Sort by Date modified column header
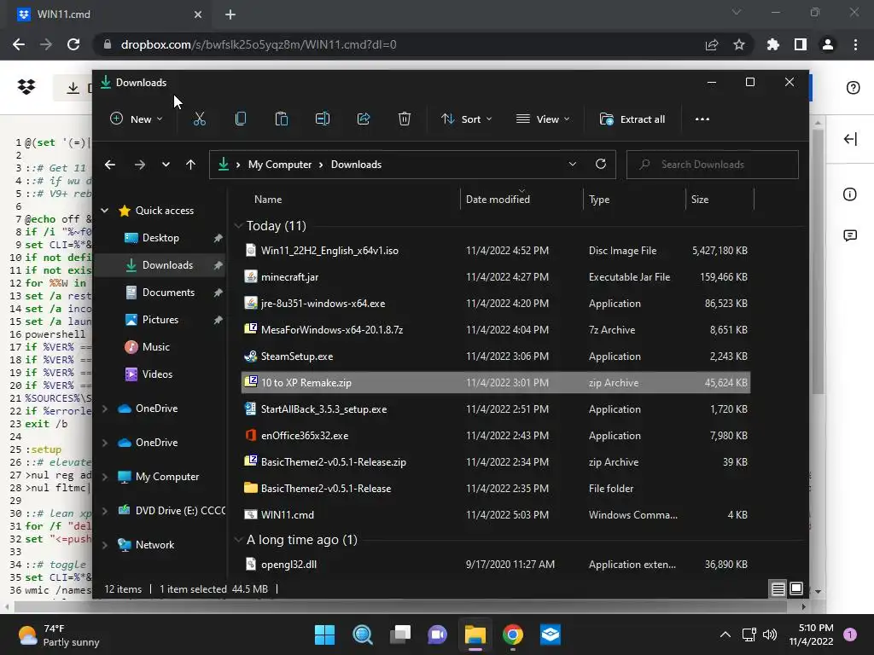 (498, 200)
